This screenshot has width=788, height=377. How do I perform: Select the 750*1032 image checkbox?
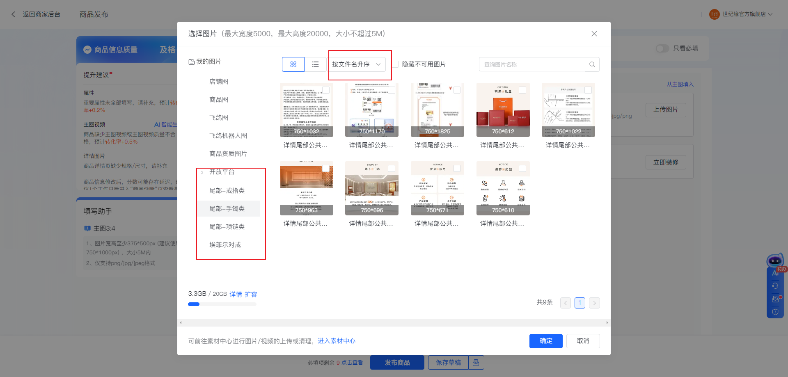[x=325, y=90]
